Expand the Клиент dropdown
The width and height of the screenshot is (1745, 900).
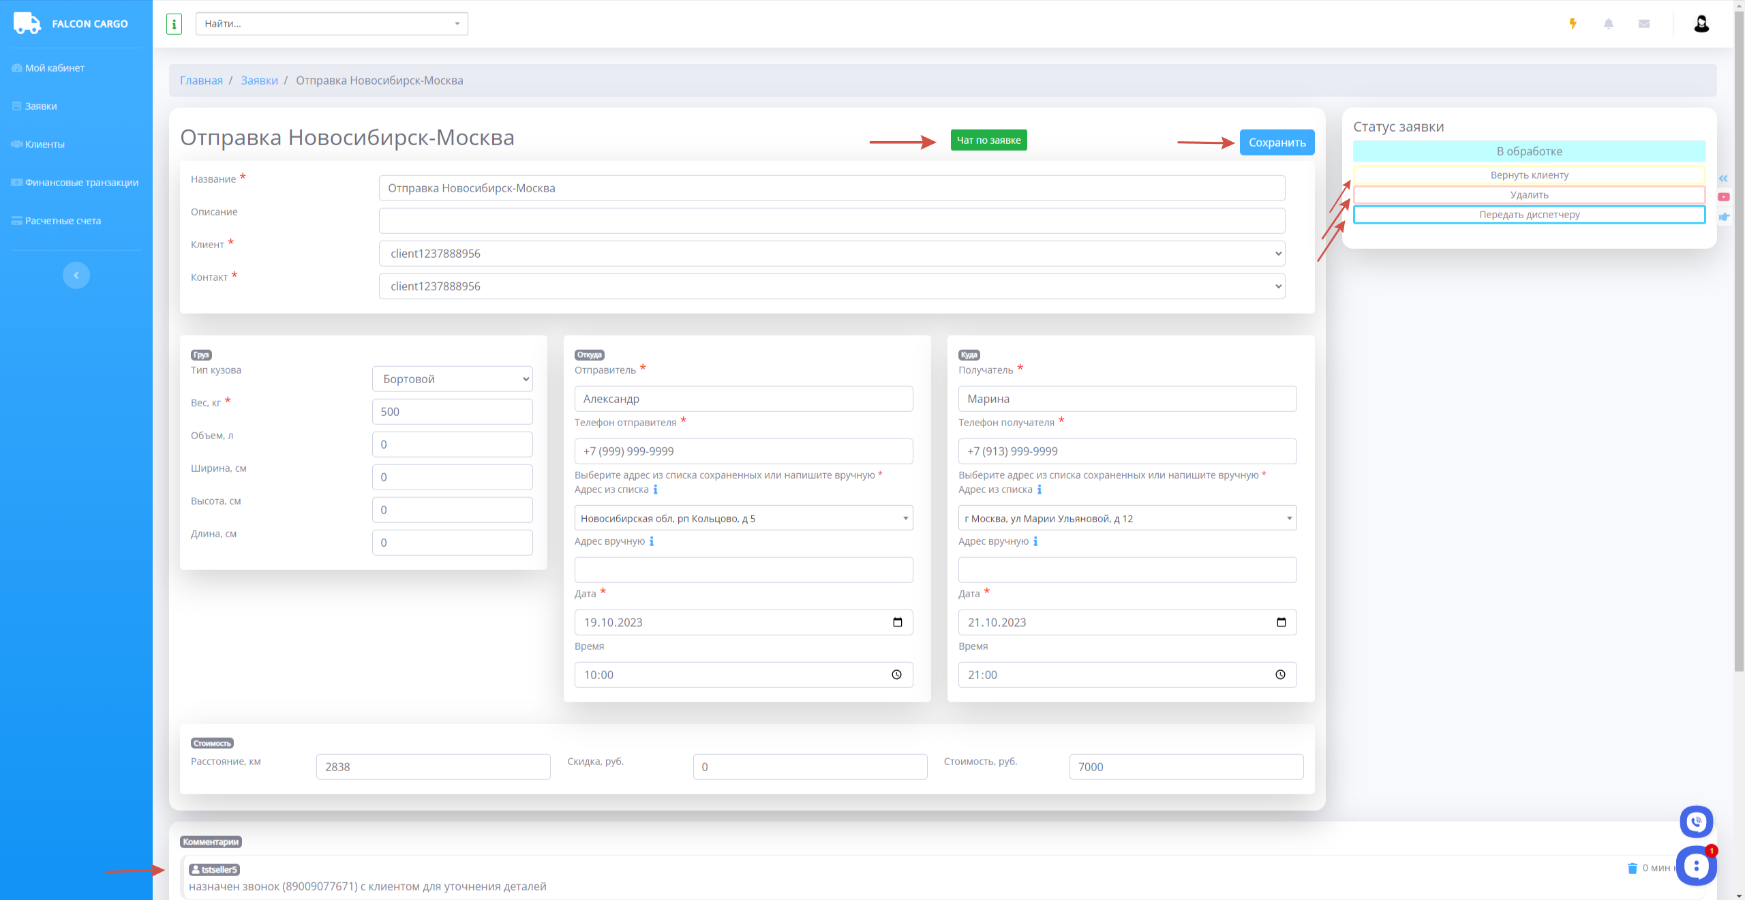point(832,254)
